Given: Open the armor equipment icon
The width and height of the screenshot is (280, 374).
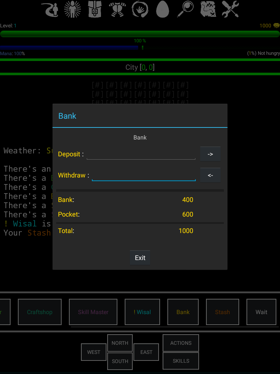Looking at the screenshot, I should click(x=117, y=9).
